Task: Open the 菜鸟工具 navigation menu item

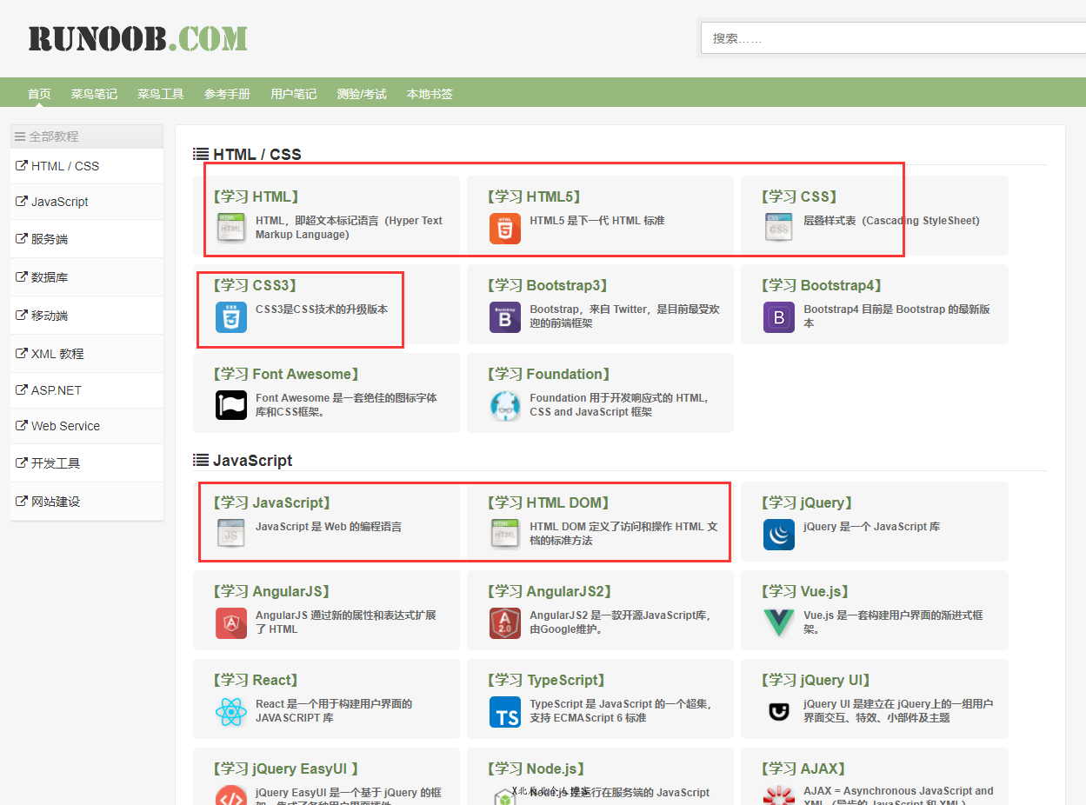Action: 160,94
